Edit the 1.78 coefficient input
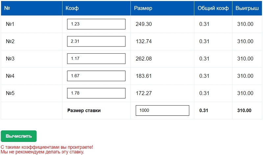Screen dimensions: 263x155 coord(96,93)
